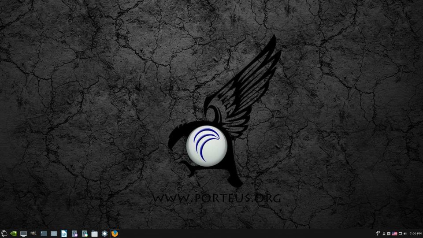Open volume control speaker icon in the tray

tap(405, 234)
